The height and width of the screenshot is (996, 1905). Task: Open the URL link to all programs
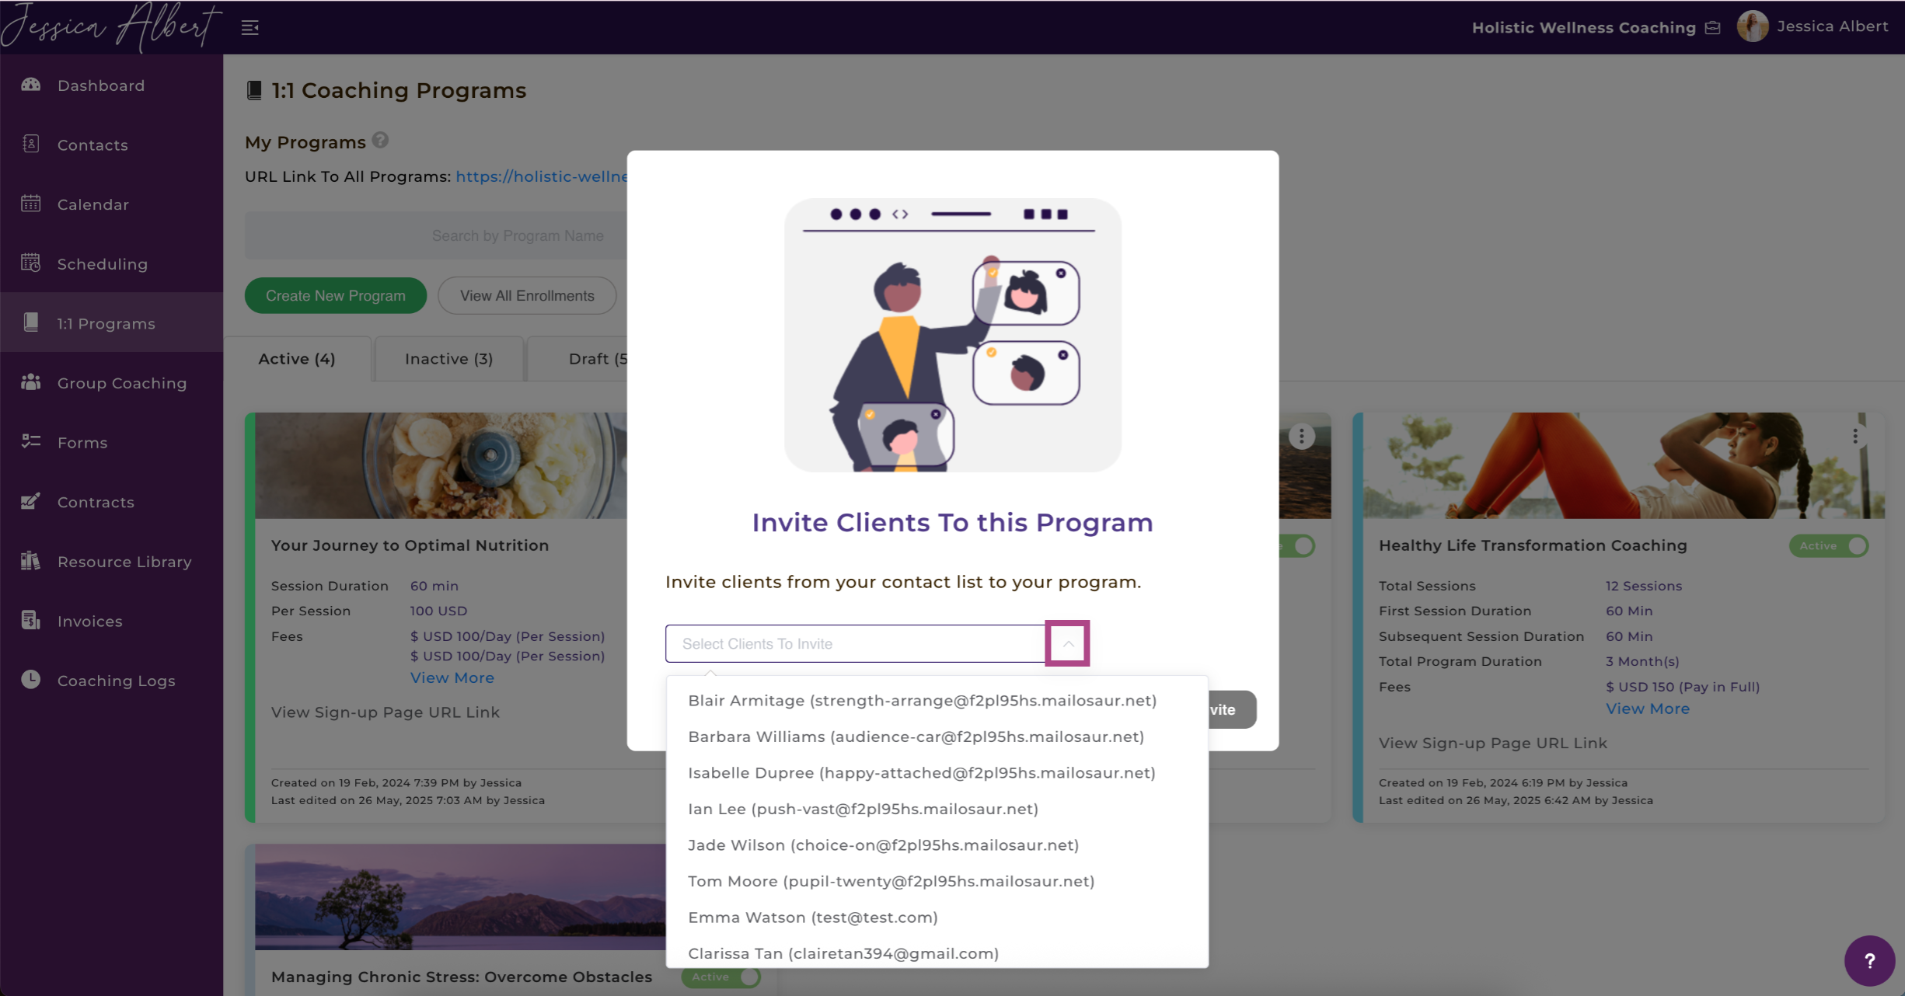(542, 176)
